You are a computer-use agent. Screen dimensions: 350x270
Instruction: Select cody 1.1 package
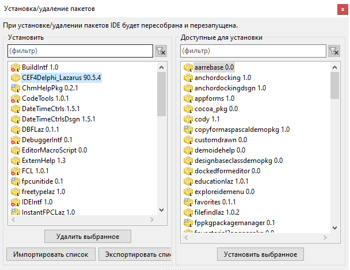pos(207,119)
